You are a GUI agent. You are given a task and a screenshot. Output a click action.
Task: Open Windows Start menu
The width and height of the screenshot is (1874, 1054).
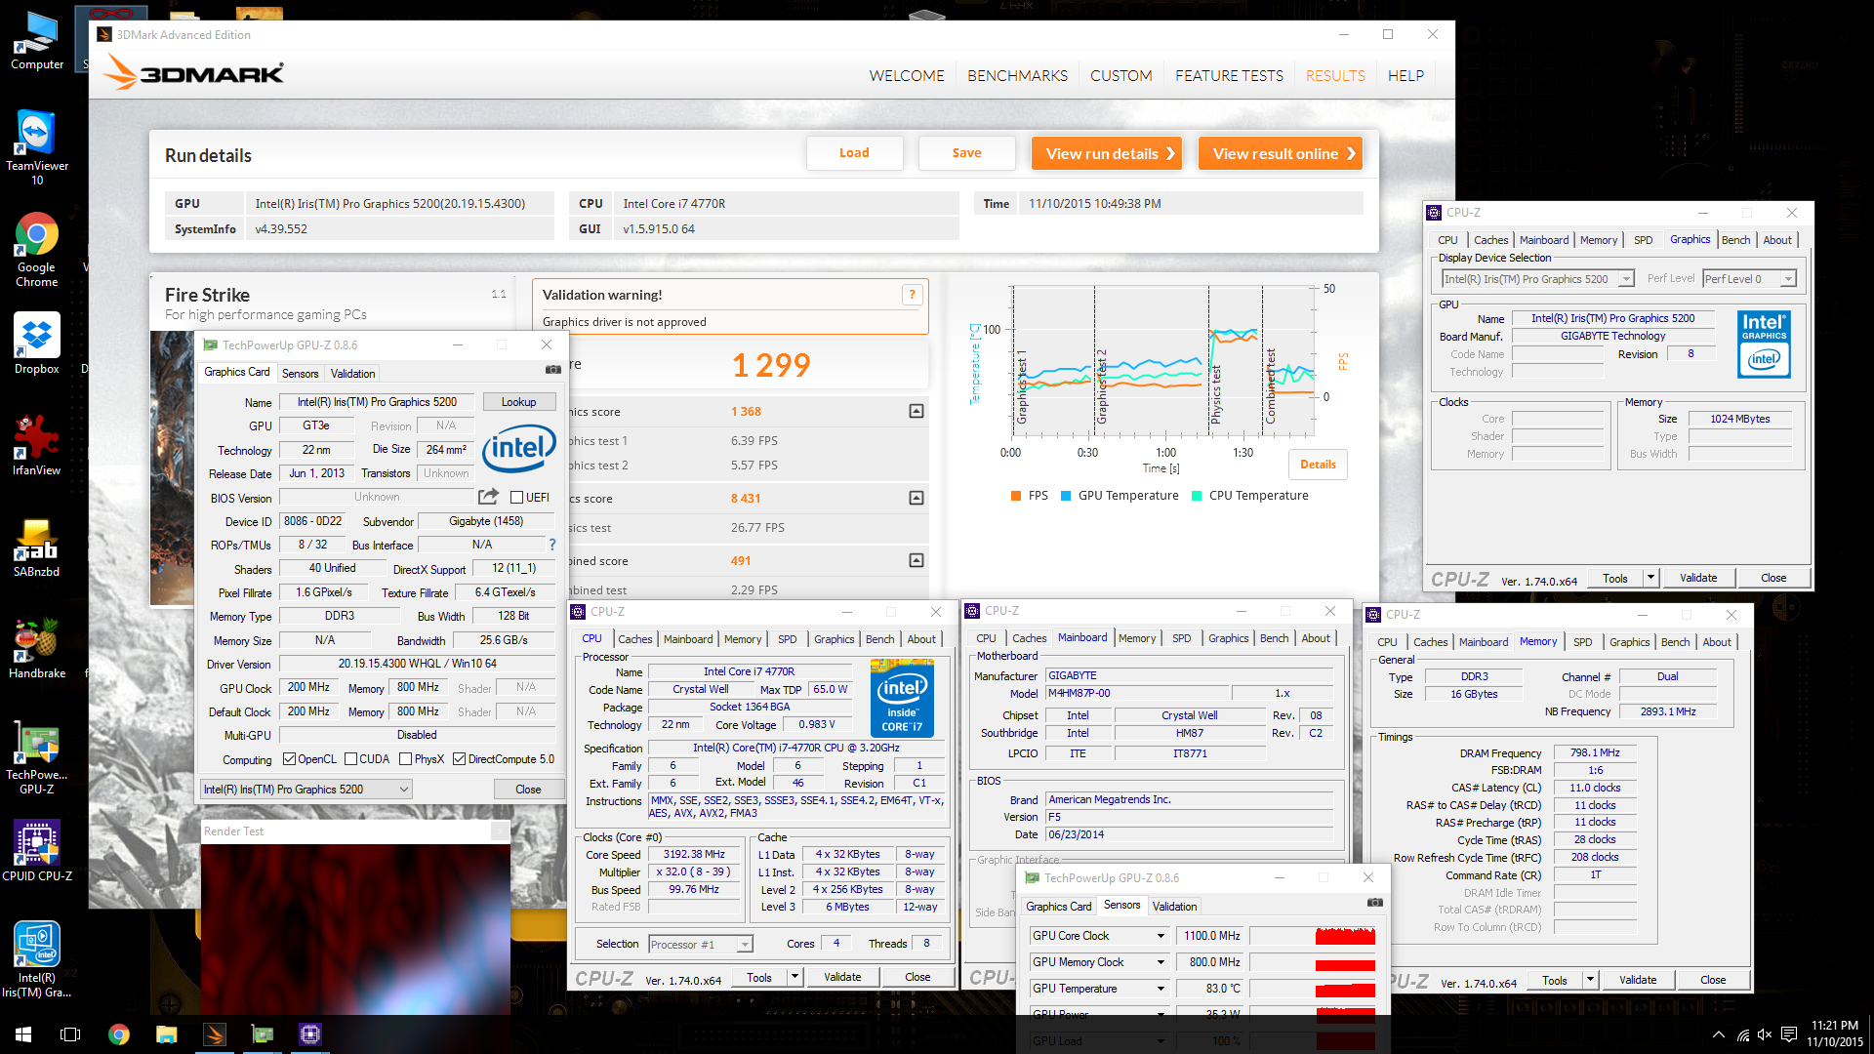pos(23,1034)
